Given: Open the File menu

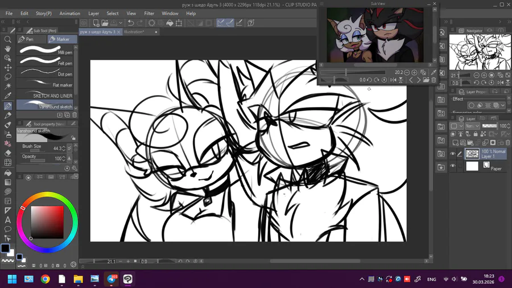Looking at the screenshot, I should click(x=9, y=14).
